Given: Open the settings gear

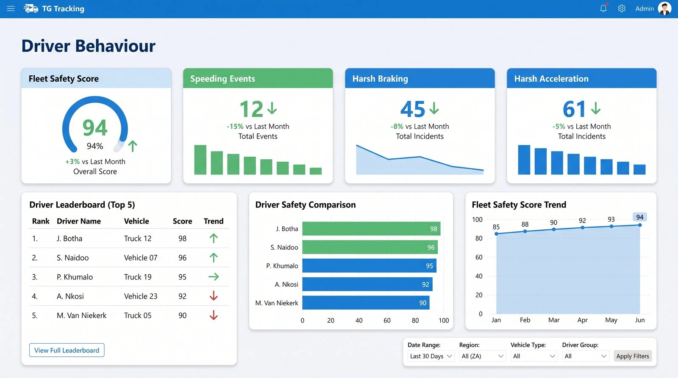Looking at the screenshot, I should click(x=622, y=8).
